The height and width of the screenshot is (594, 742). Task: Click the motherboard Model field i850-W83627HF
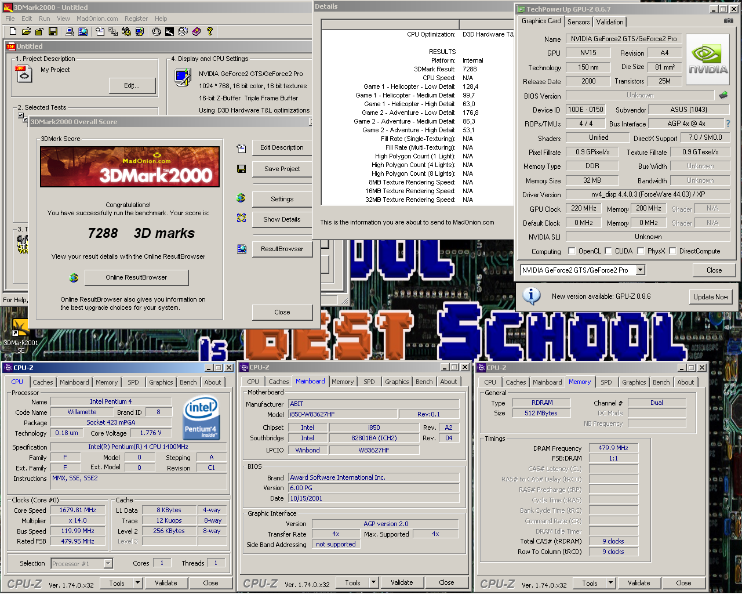coord(343,414)
